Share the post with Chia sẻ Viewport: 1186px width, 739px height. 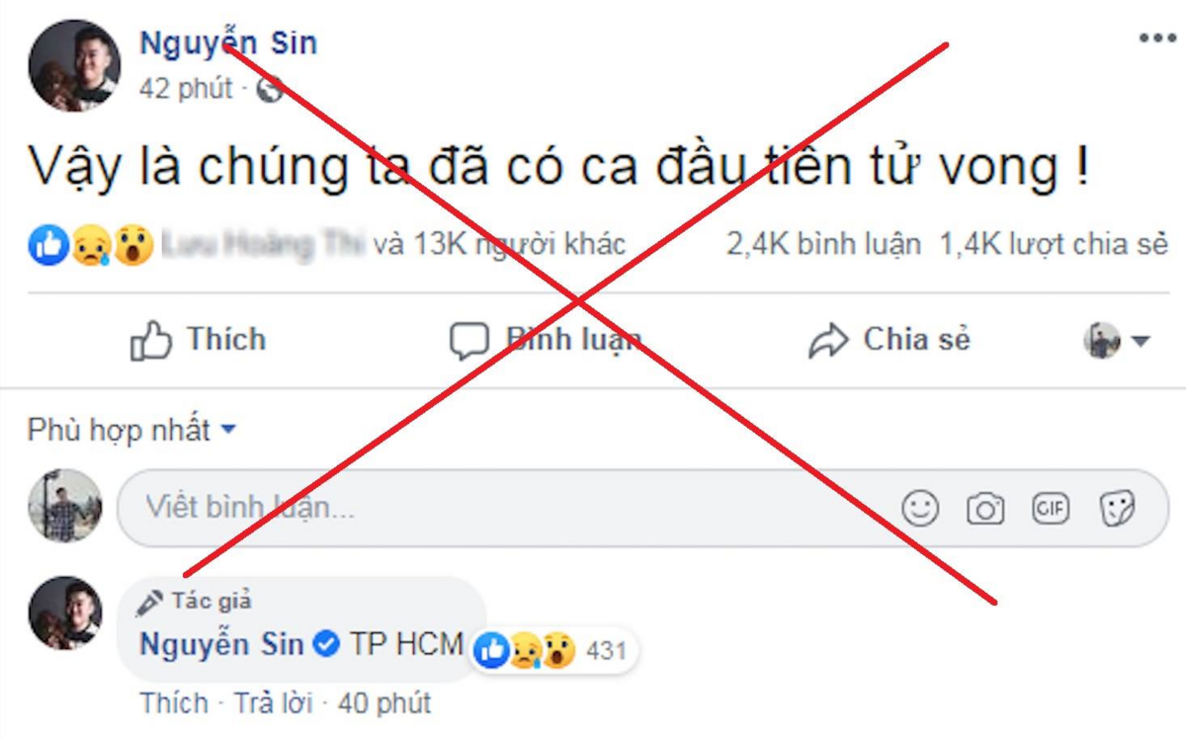(889, 341)
